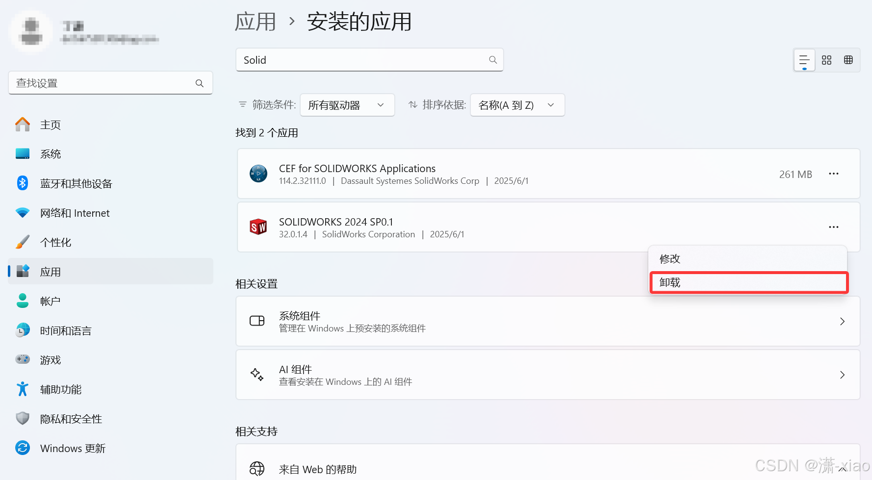Click CEF for SOLIDWORKS Applications title
The width and height of the screenshot is (872, 480).
[x=357, y=168]
